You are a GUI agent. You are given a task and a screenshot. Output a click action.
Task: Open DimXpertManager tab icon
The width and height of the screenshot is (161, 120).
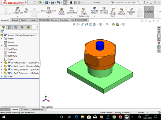tap(22, 28)
